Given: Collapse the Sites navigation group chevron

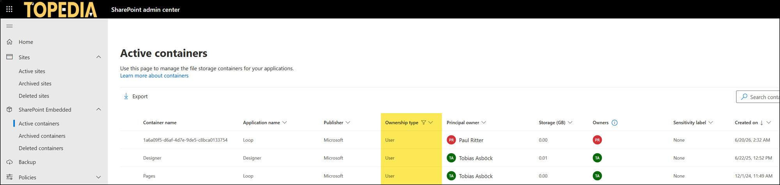Looking at the screenshot, I should coord(99,57).
